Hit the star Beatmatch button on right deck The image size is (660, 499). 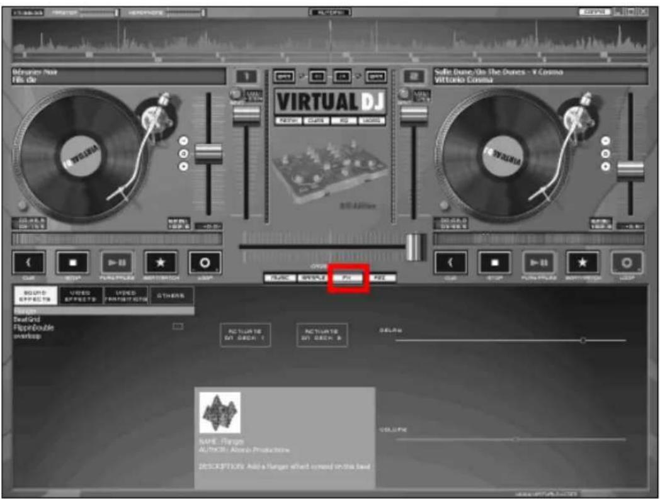583,262
